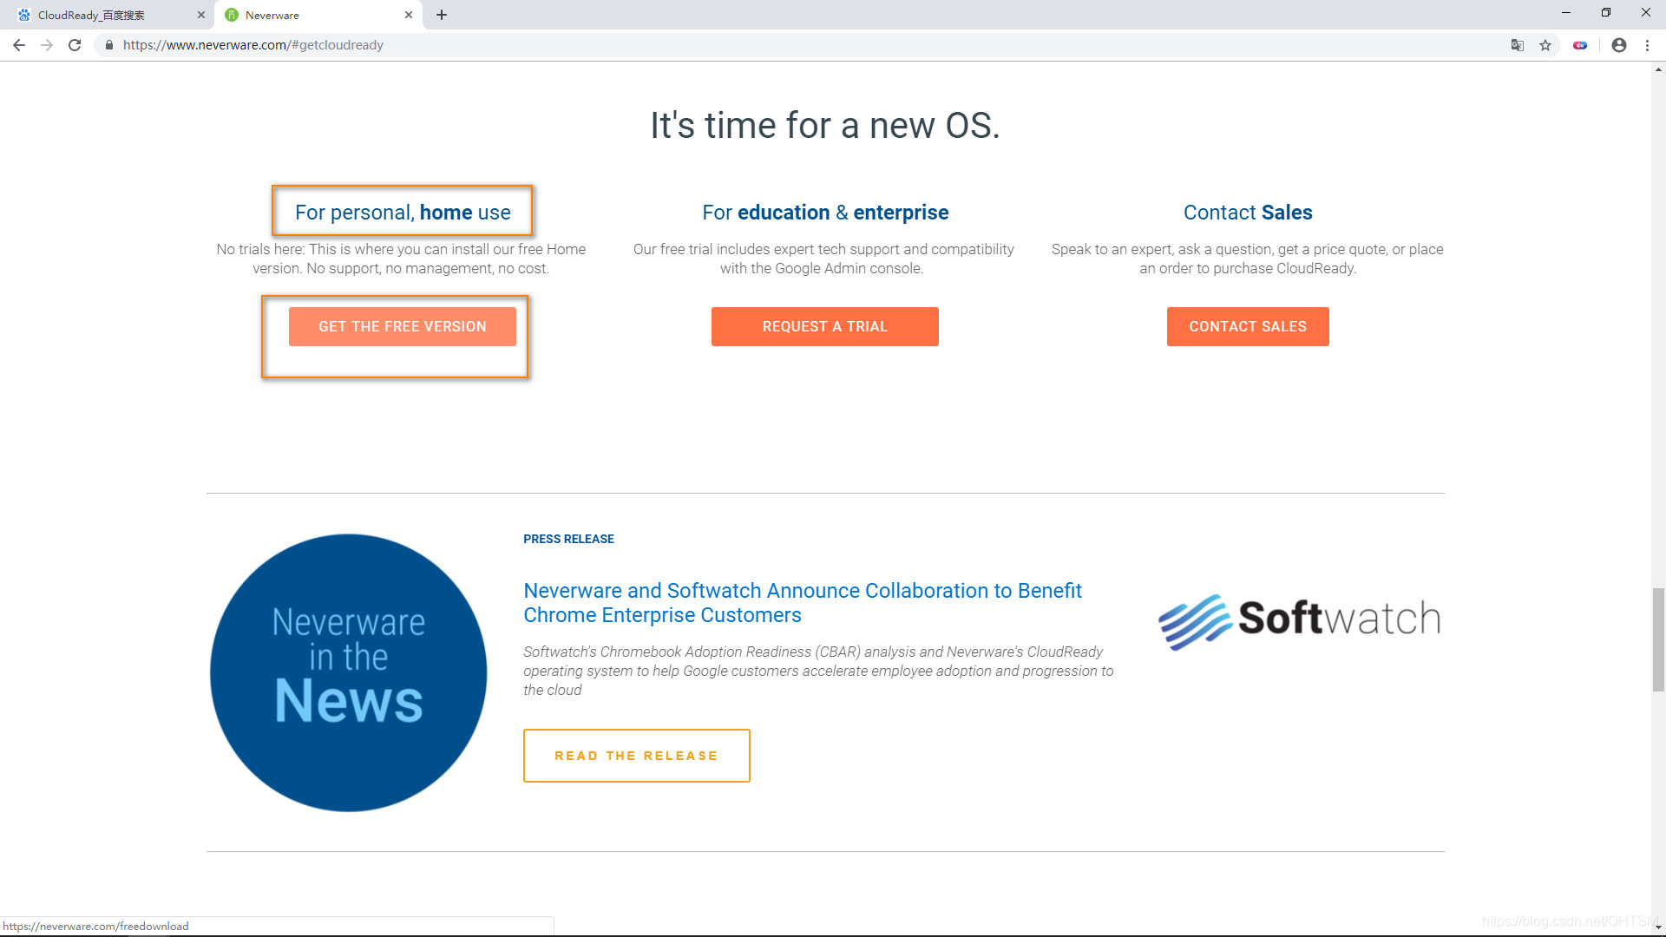Close the Neverware tab
Viewport: 1666px width, 937px height.
[x=409, y=15]
